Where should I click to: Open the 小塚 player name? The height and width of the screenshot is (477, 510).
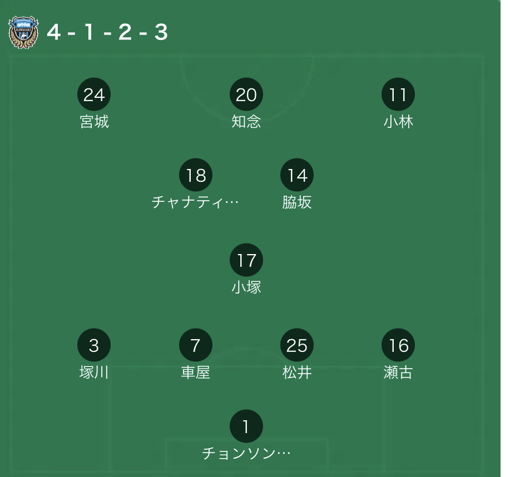(x=246, y=287)
